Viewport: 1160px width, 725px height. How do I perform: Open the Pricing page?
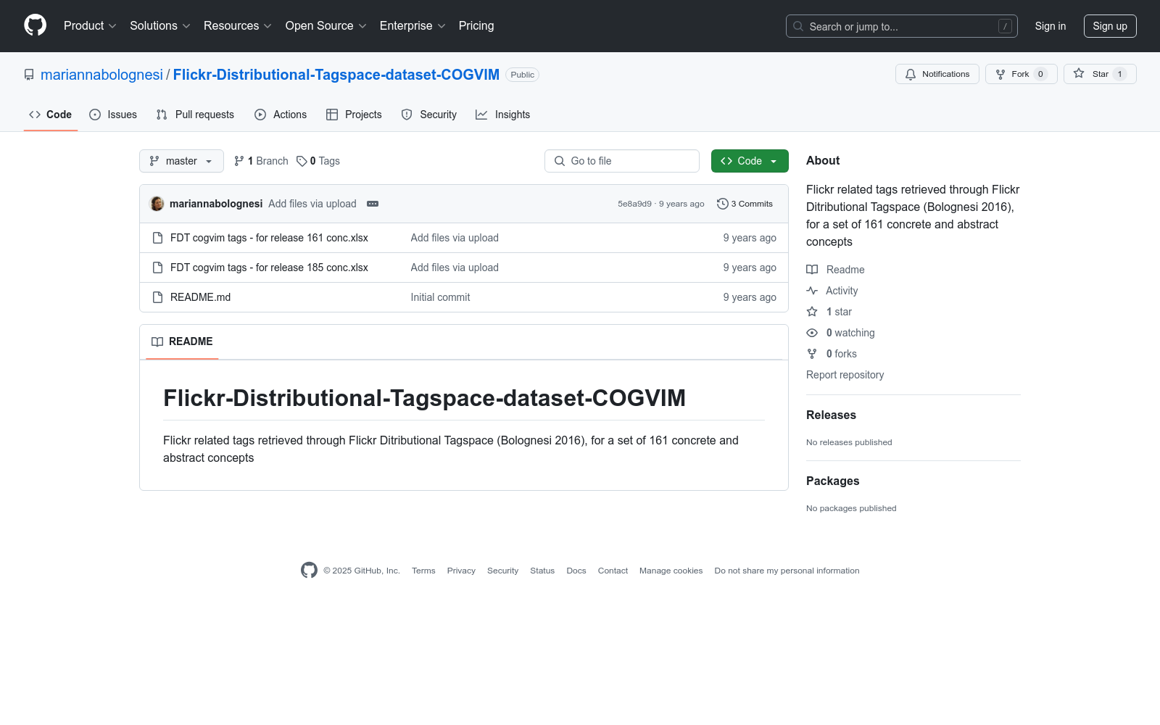pyautogui.click(x=476, y=25)
